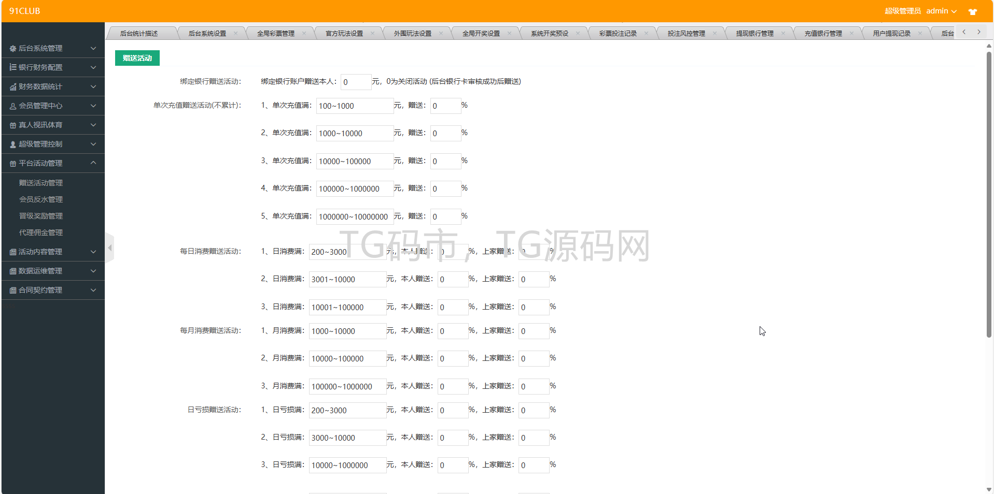Image resolution: width=994 pixels, height=494 pixels.
Task: Close the 全局彩票管理 tab
Action: click(x=304, y=33)
